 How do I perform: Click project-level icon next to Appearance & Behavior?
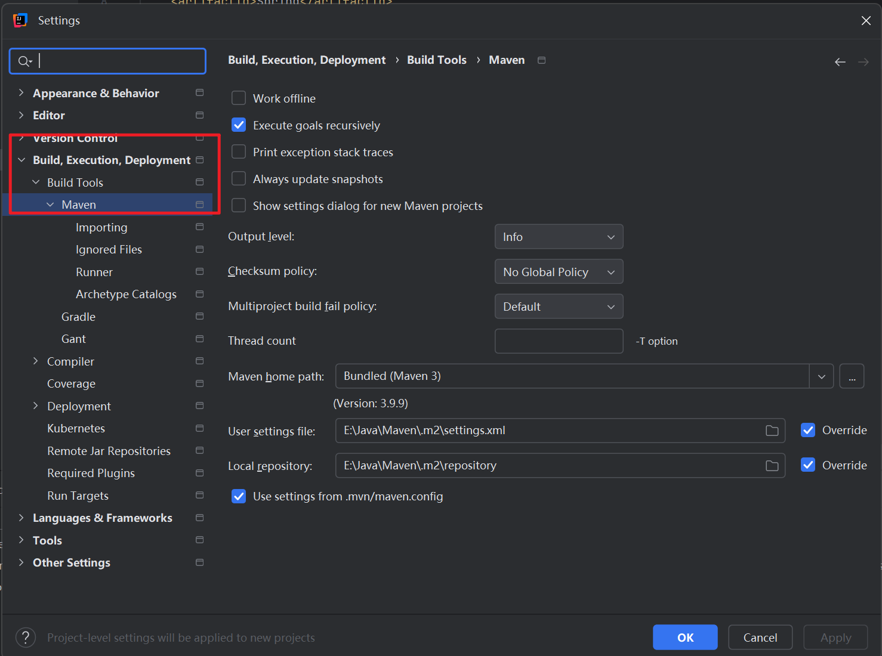coord(200,92)
